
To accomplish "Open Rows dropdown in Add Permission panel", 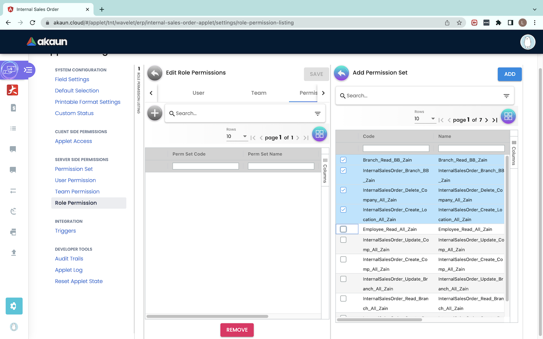I will [x=425, y=119].
